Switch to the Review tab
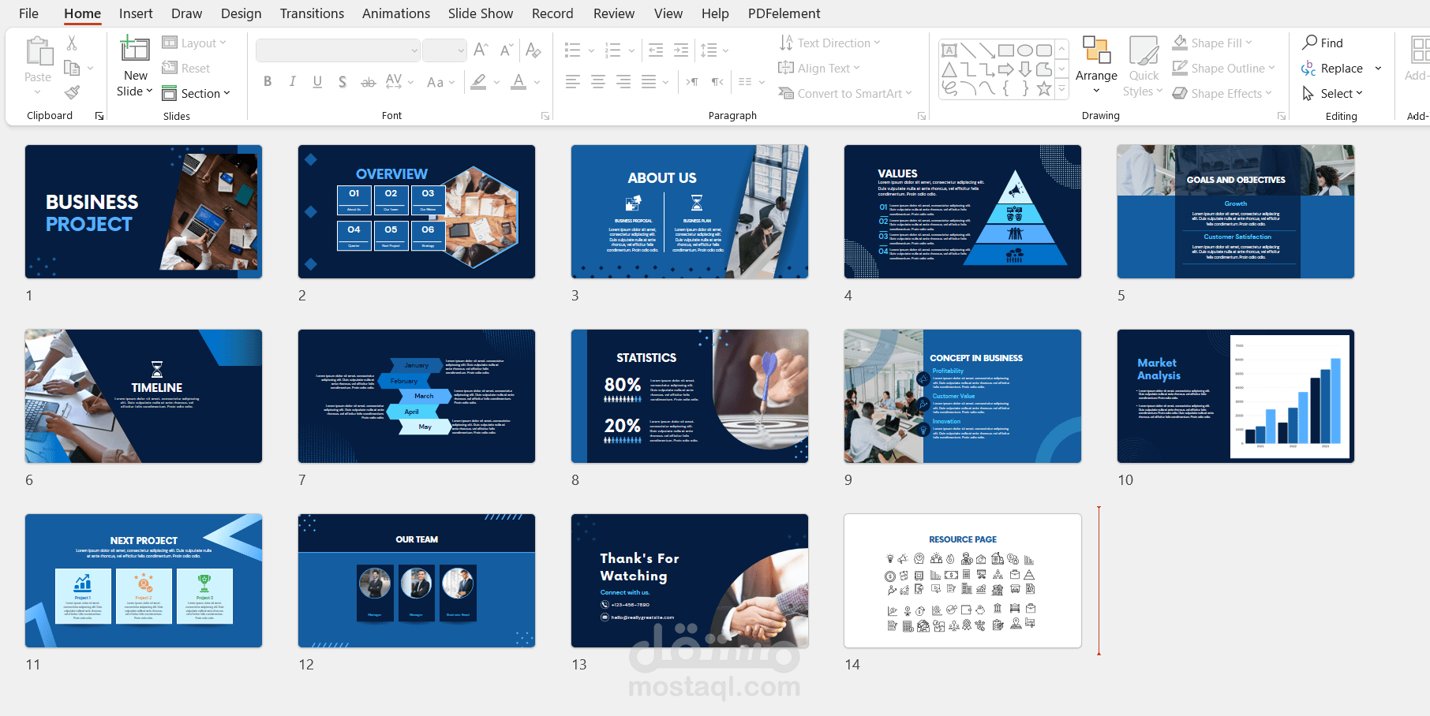The width and height of the screenshot is (1430, 716). 614,13
